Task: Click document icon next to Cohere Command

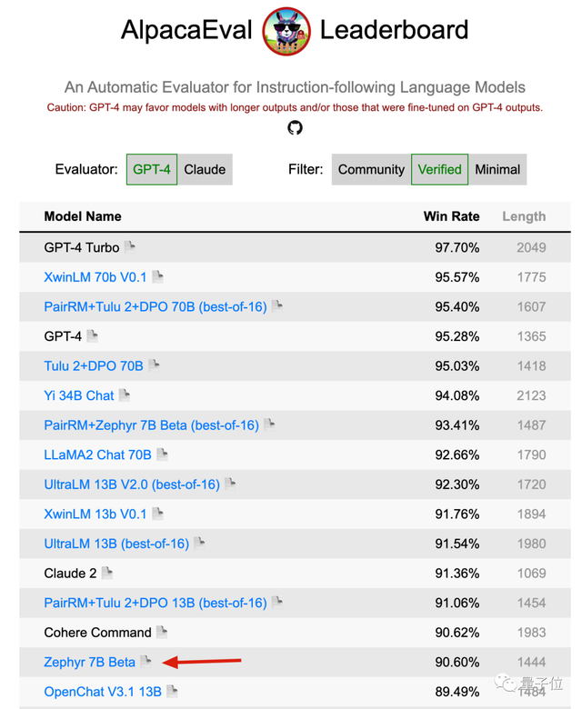Action: [x=162, y=632]
